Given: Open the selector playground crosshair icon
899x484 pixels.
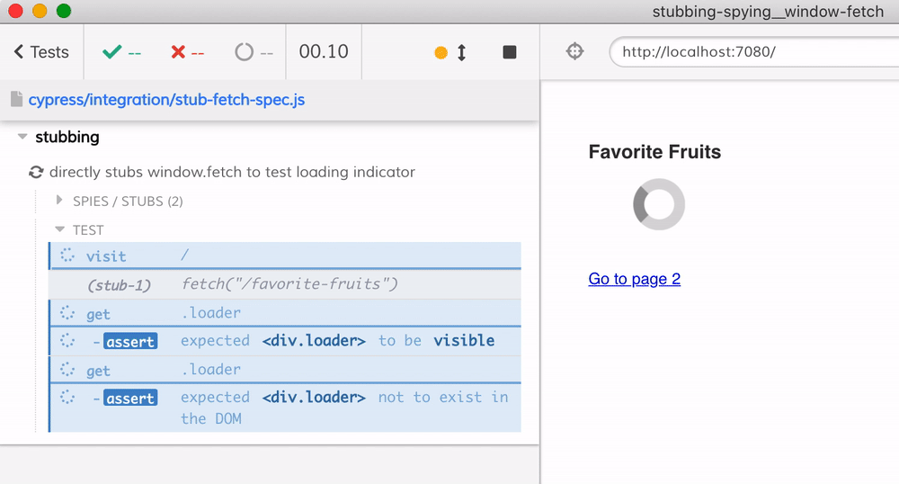Looking at the screenshot, I should (x=575, y=52).
